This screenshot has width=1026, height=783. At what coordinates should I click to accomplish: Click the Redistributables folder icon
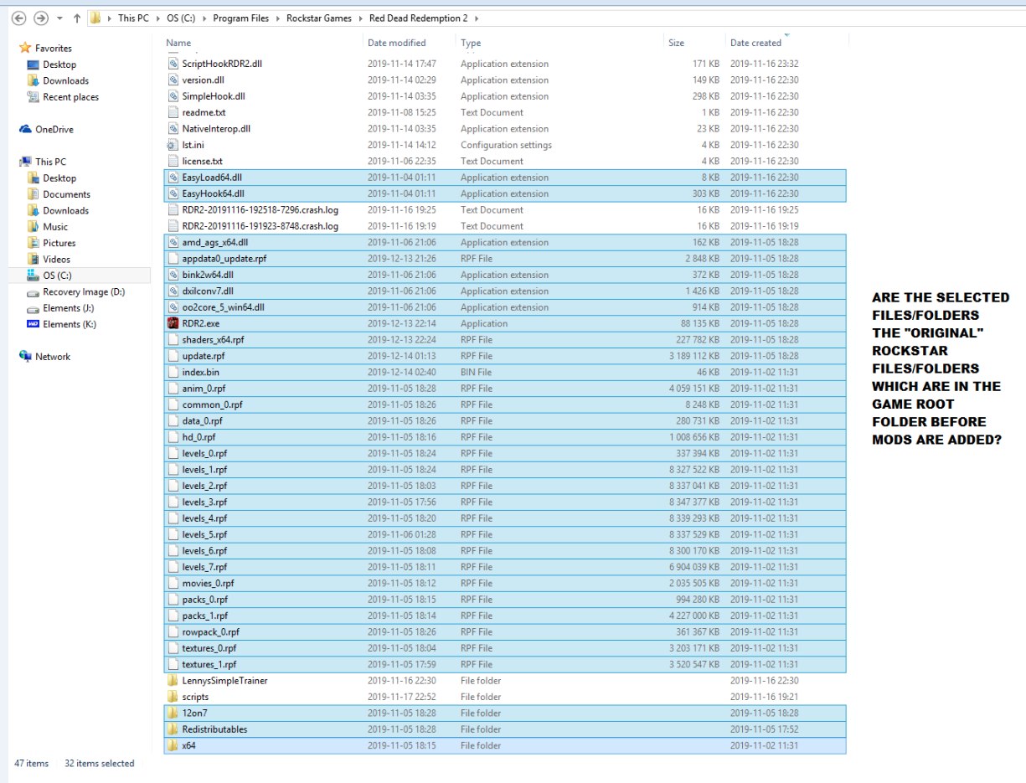click(173, 729)
